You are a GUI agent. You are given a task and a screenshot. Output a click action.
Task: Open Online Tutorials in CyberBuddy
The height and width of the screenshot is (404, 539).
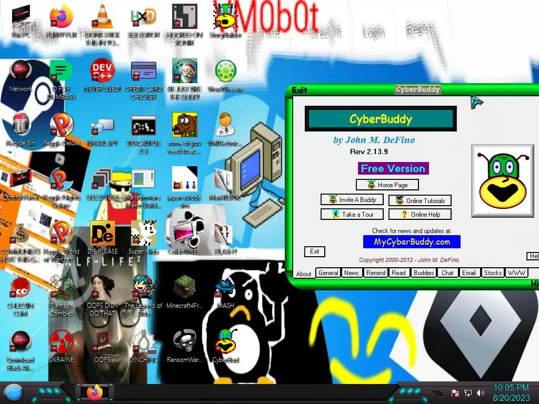click(x=420, y=200)
